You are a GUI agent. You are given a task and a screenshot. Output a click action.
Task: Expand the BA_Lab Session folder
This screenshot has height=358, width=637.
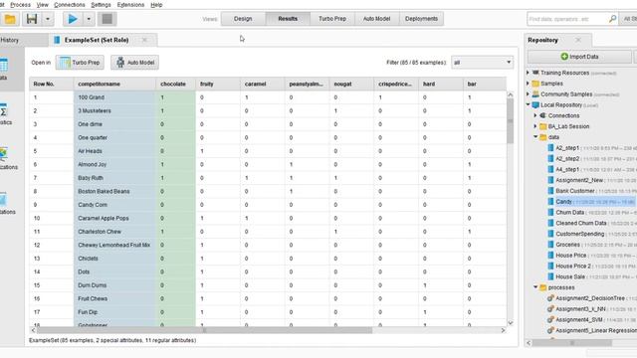pos(535,126)
